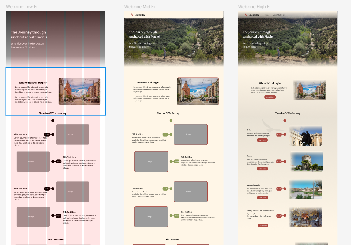The width and height of the screenshot is (351, 245).
Task: Click the bird logo in High Fi navbar
Action: click(x=245, y=15)
